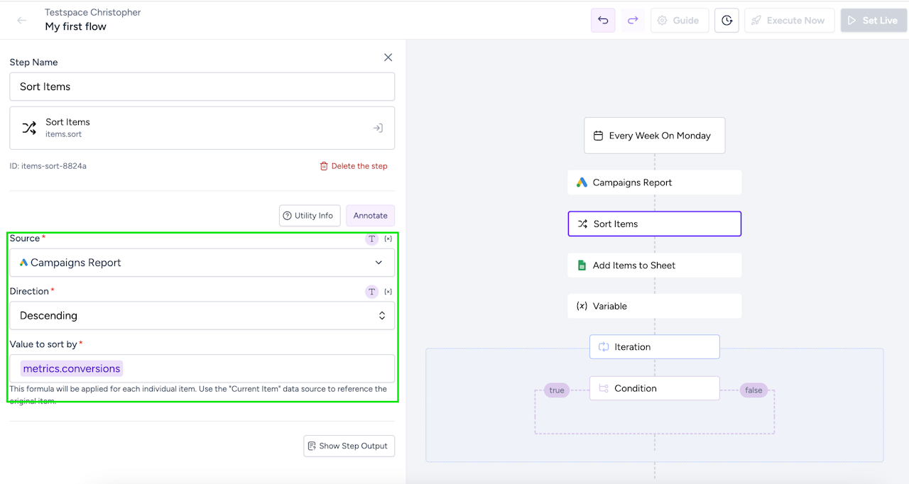The height and width of the screenshot is (484, 909).
Task: Switch Source field to text mode
Action: (371, 239)
